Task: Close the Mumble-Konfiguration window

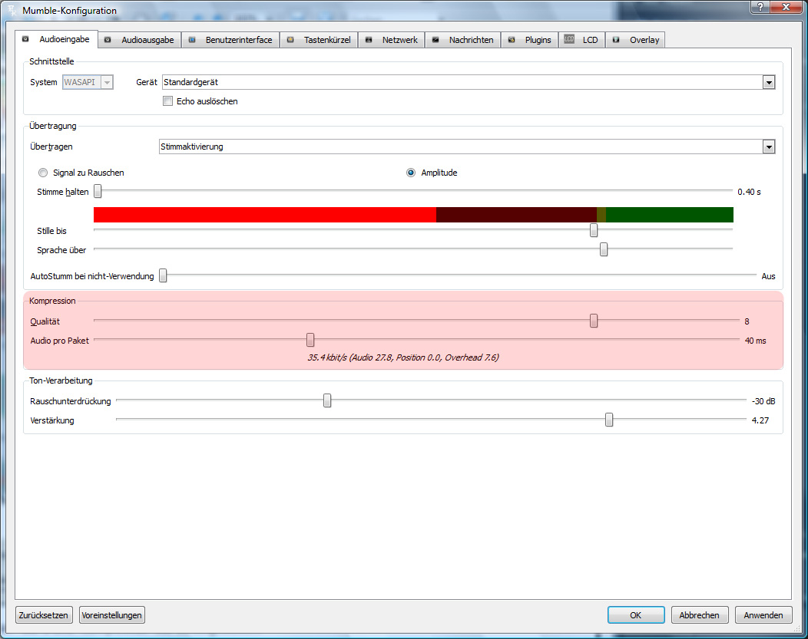Action: (x=786, y=7)
